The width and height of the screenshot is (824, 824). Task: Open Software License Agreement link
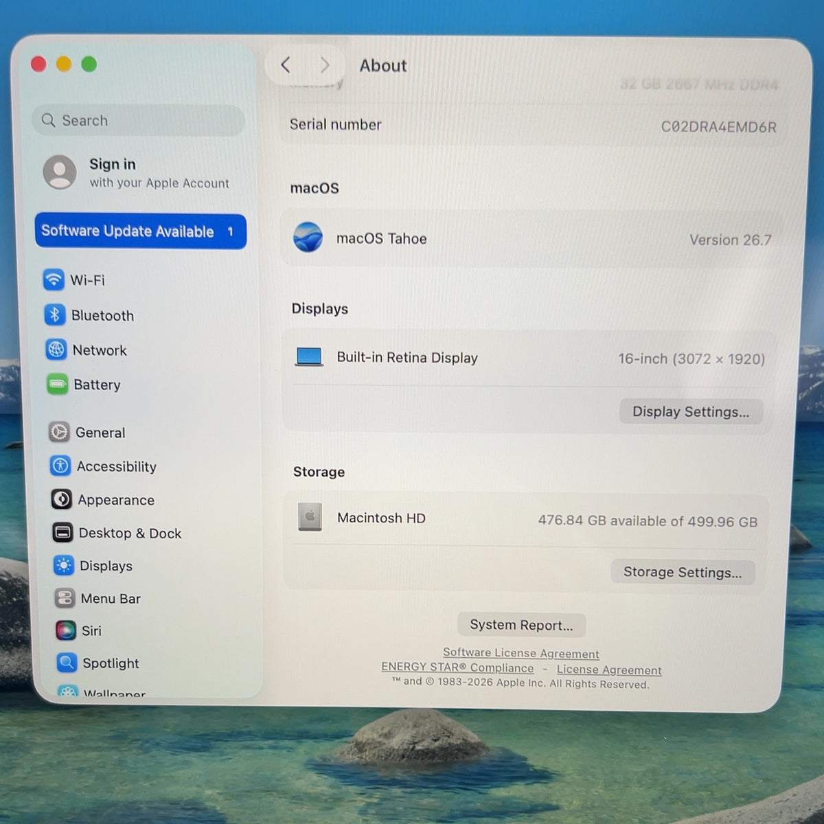click(x=521, y=653)
